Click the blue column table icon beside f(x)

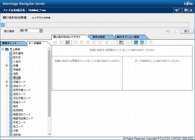coord(142,42)
